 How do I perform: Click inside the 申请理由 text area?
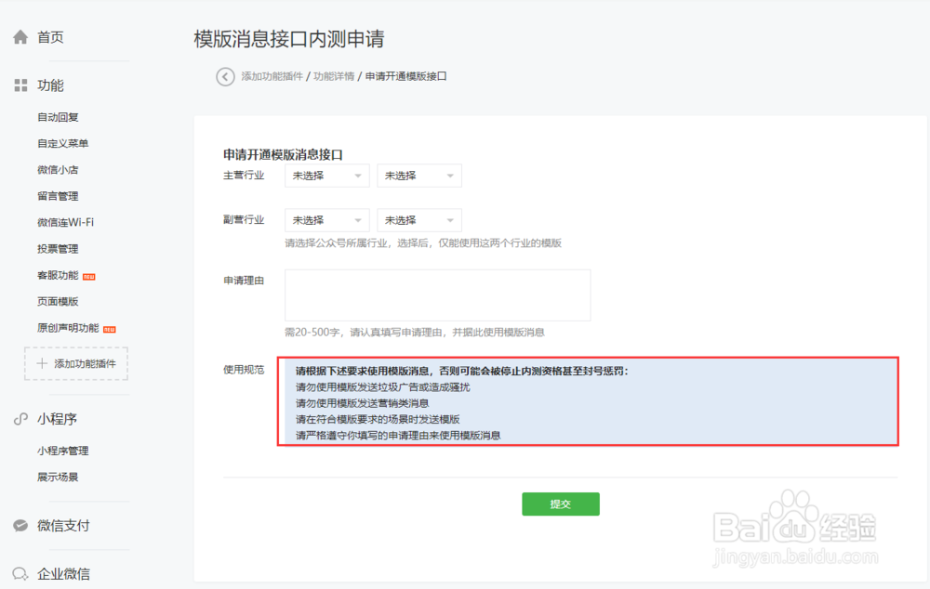(438, 295)
